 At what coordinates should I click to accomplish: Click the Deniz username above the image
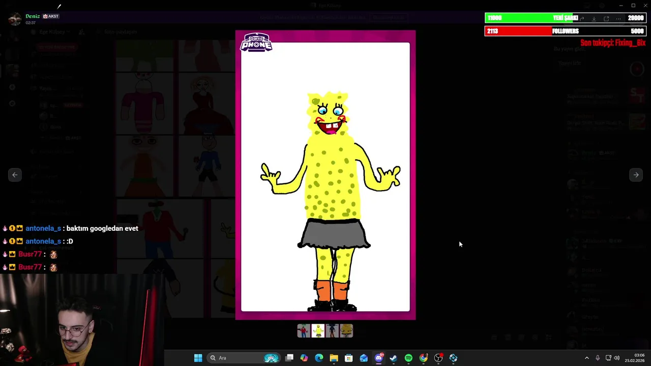33,16
